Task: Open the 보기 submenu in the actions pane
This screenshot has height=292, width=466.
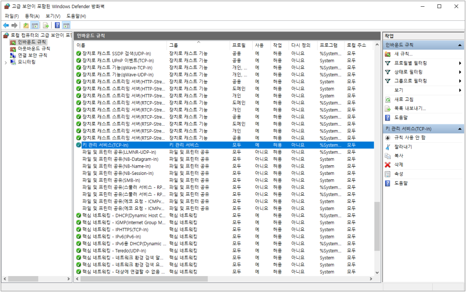Action: (398, 90)
